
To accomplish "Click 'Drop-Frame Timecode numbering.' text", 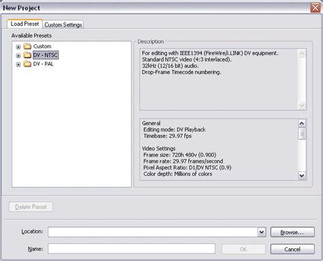I will tap(181, 72).
